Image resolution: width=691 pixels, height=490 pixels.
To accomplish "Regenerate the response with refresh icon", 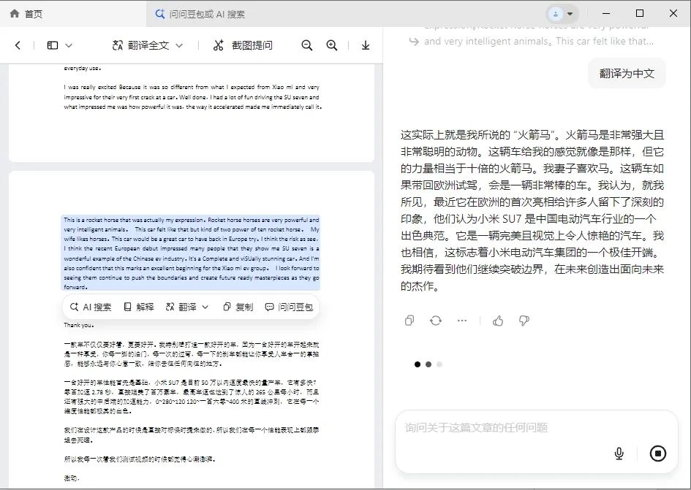I will tap(436, 321).
